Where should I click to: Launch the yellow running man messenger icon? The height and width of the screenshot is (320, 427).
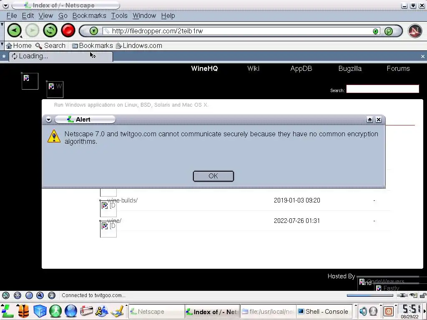point(102,311)
